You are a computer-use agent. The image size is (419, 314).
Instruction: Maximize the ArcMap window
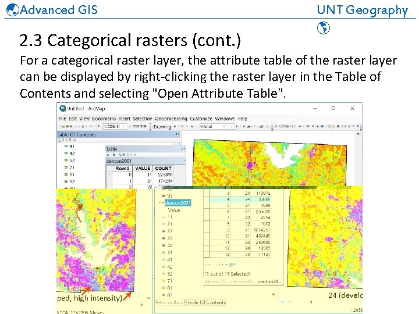[333, 108]
